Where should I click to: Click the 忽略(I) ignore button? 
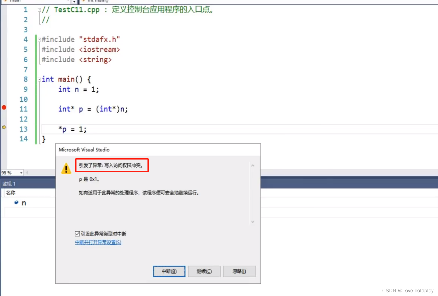coord(239,271)
